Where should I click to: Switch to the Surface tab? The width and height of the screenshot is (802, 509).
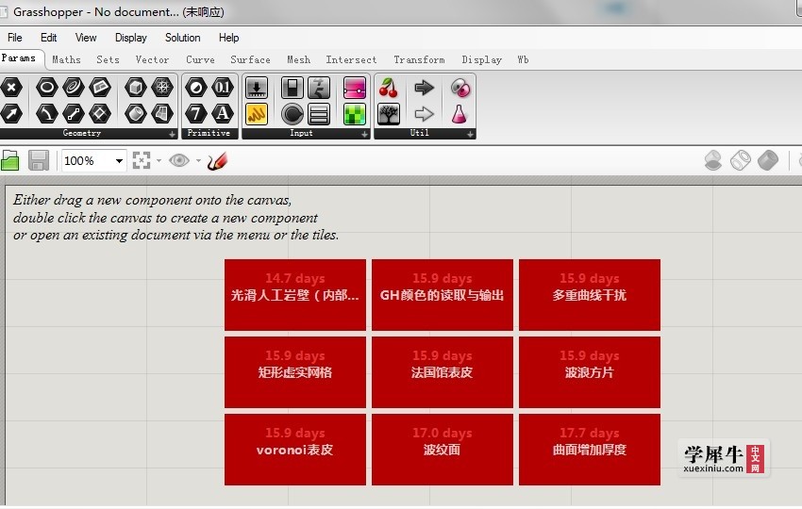point(250,59)
